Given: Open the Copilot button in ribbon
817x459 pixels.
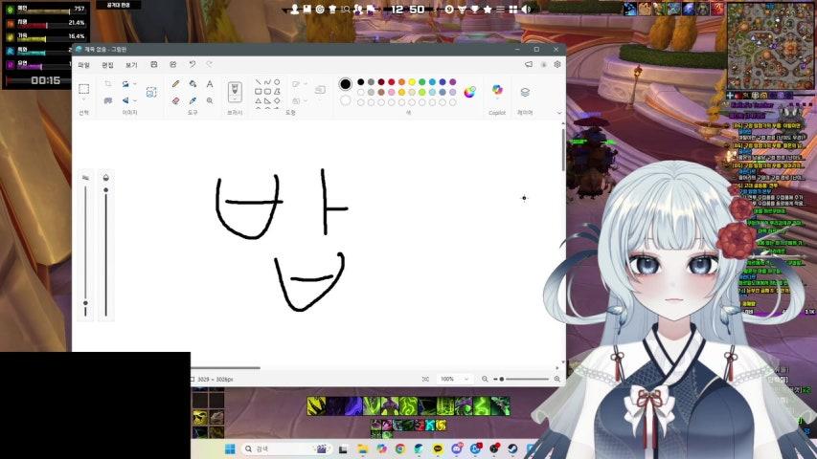Looking at the screenshot, I should pos(497,91).
